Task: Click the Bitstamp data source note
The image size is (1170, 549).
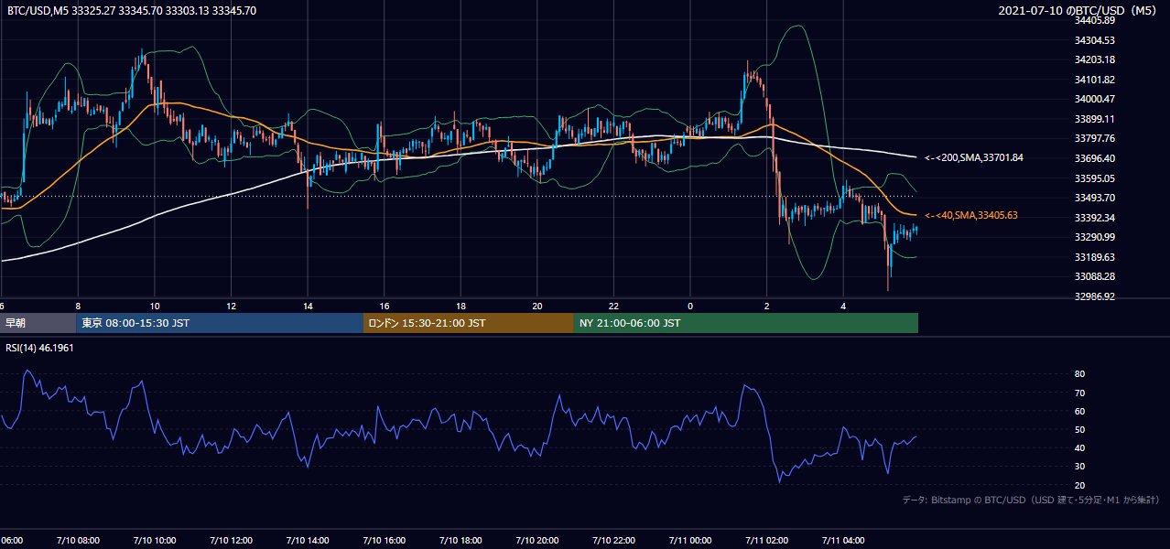Action: 1031,501
